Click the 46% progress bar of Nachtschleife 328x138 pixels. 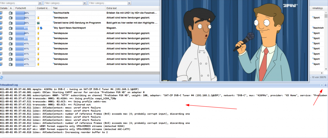[25, 13]
